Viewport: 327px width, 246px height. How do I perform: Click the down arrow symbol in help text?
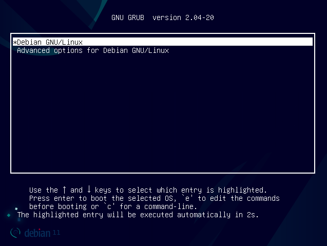coord(89,190)
